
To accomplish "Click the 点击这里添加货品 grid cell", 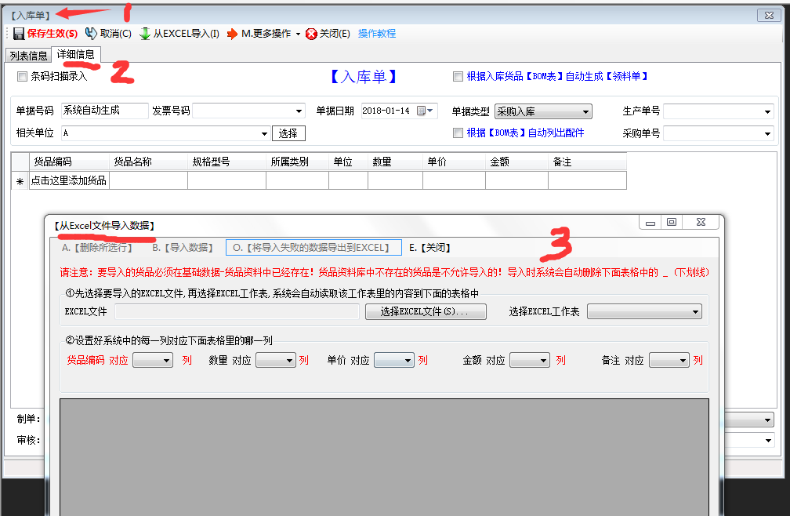I will pos(69,181).
